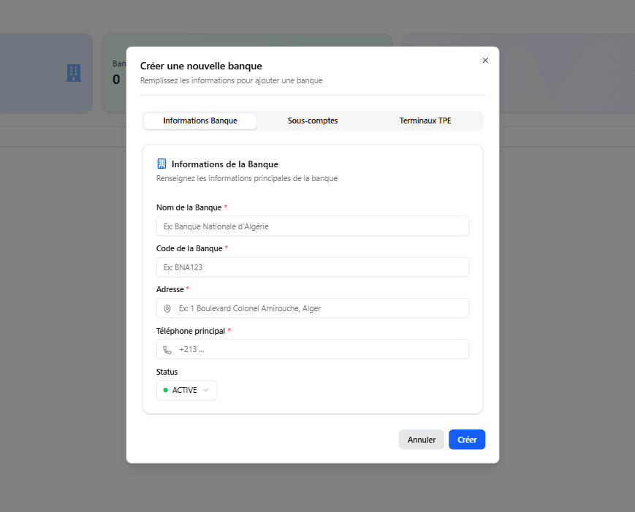Click the Annuler button

421,440
